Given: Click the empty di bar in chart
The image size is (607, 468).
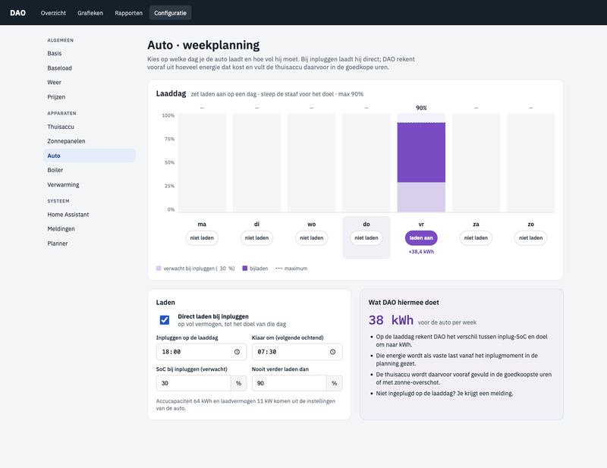Looking at the screenshot, I should click(256, 162).
